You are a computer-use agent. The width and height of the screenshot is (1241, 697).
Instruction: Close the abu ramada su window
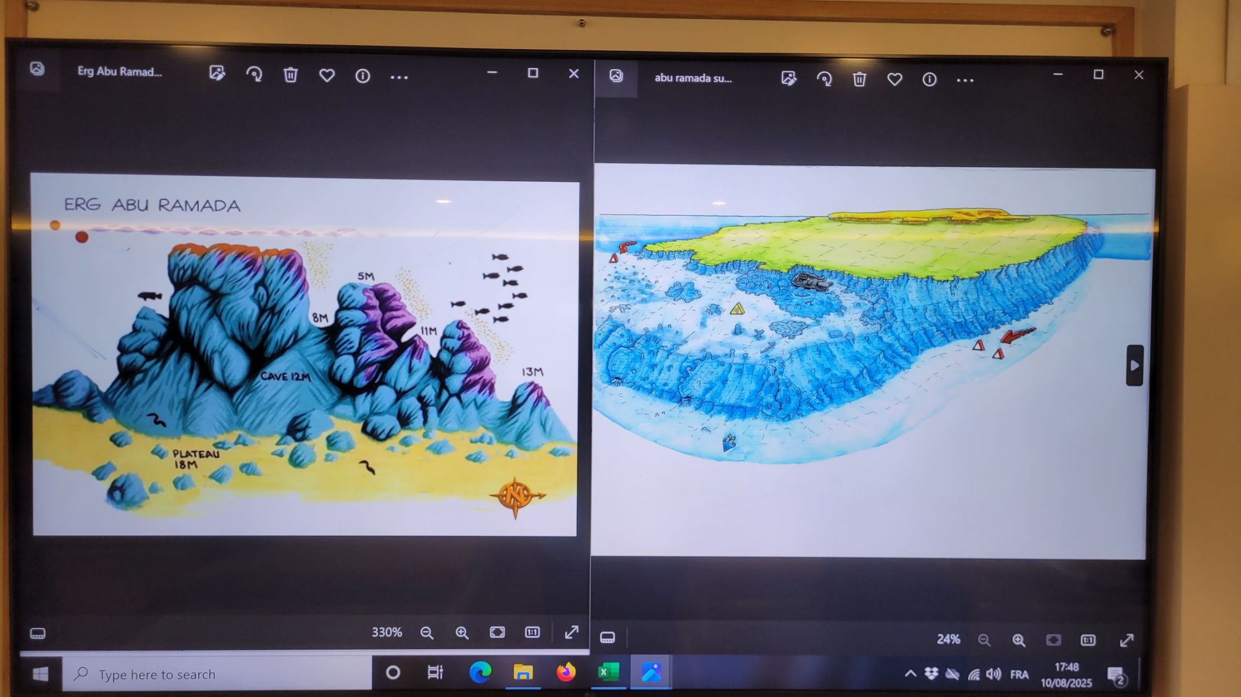click(1139, 75)
